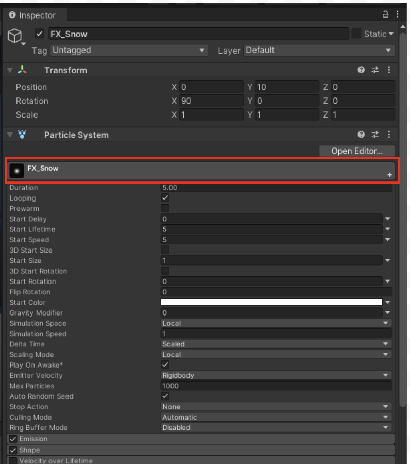Open the Simulation Space dropdown
Screen dimensions: 410x464
[276, 323]
